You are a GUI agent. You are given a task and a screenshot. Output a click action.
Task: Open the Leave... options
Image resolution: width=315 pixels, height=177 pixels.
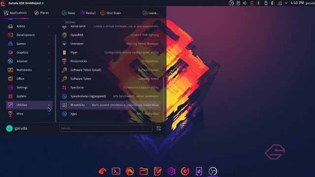[x=151, y=13]
